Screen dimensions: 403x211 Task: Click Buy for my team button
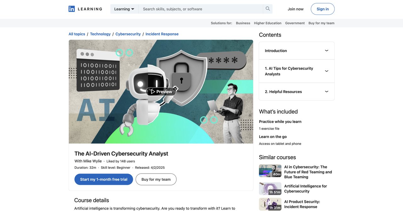(x=156, y=179)
